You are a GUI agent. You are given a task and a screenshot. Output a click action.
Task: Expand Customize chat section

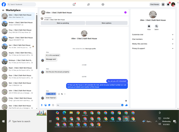153,34
